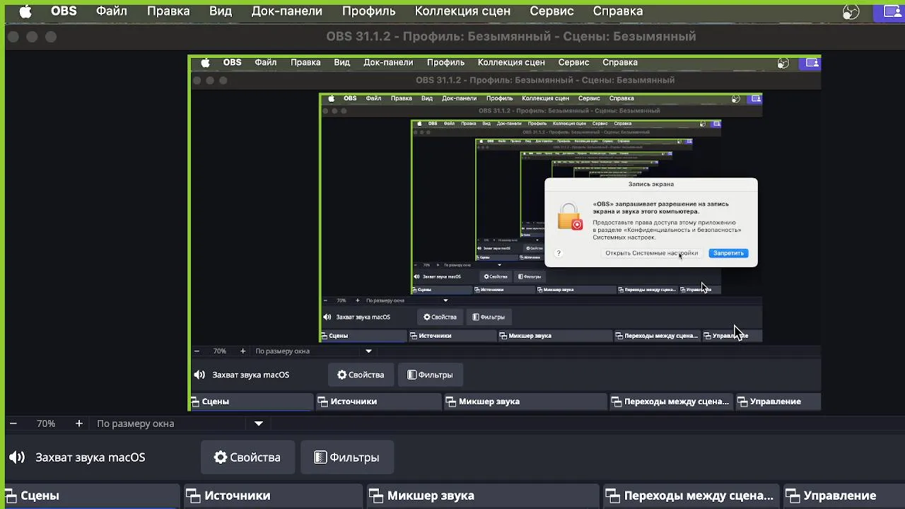Image resolution: width=905 pixels, height=509 pixels.
Task: Select Сцены tab in the second nested preview
Action: click(363, 336)
